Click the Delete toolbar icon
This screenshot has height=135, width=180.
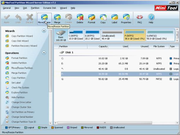click(80, 19)
